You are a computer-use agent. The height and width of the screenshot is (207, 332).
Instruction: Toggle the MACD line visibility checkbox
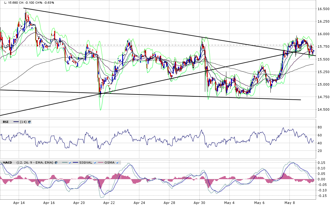pos(70,162)
